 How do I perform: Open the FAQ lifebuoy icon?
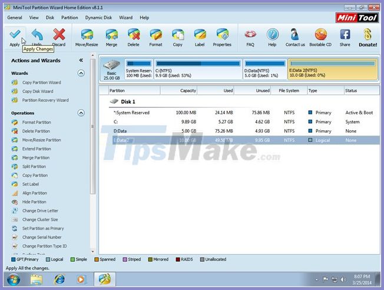coord(250,35)
